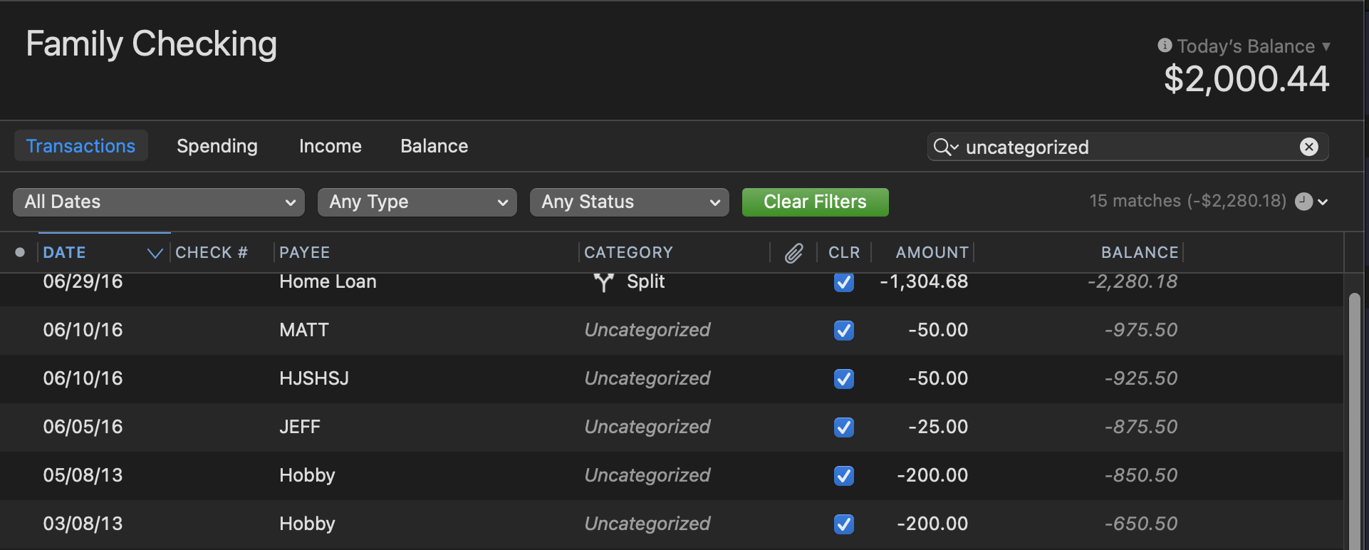Switch to the Income tab

click(x=330, y=146)
